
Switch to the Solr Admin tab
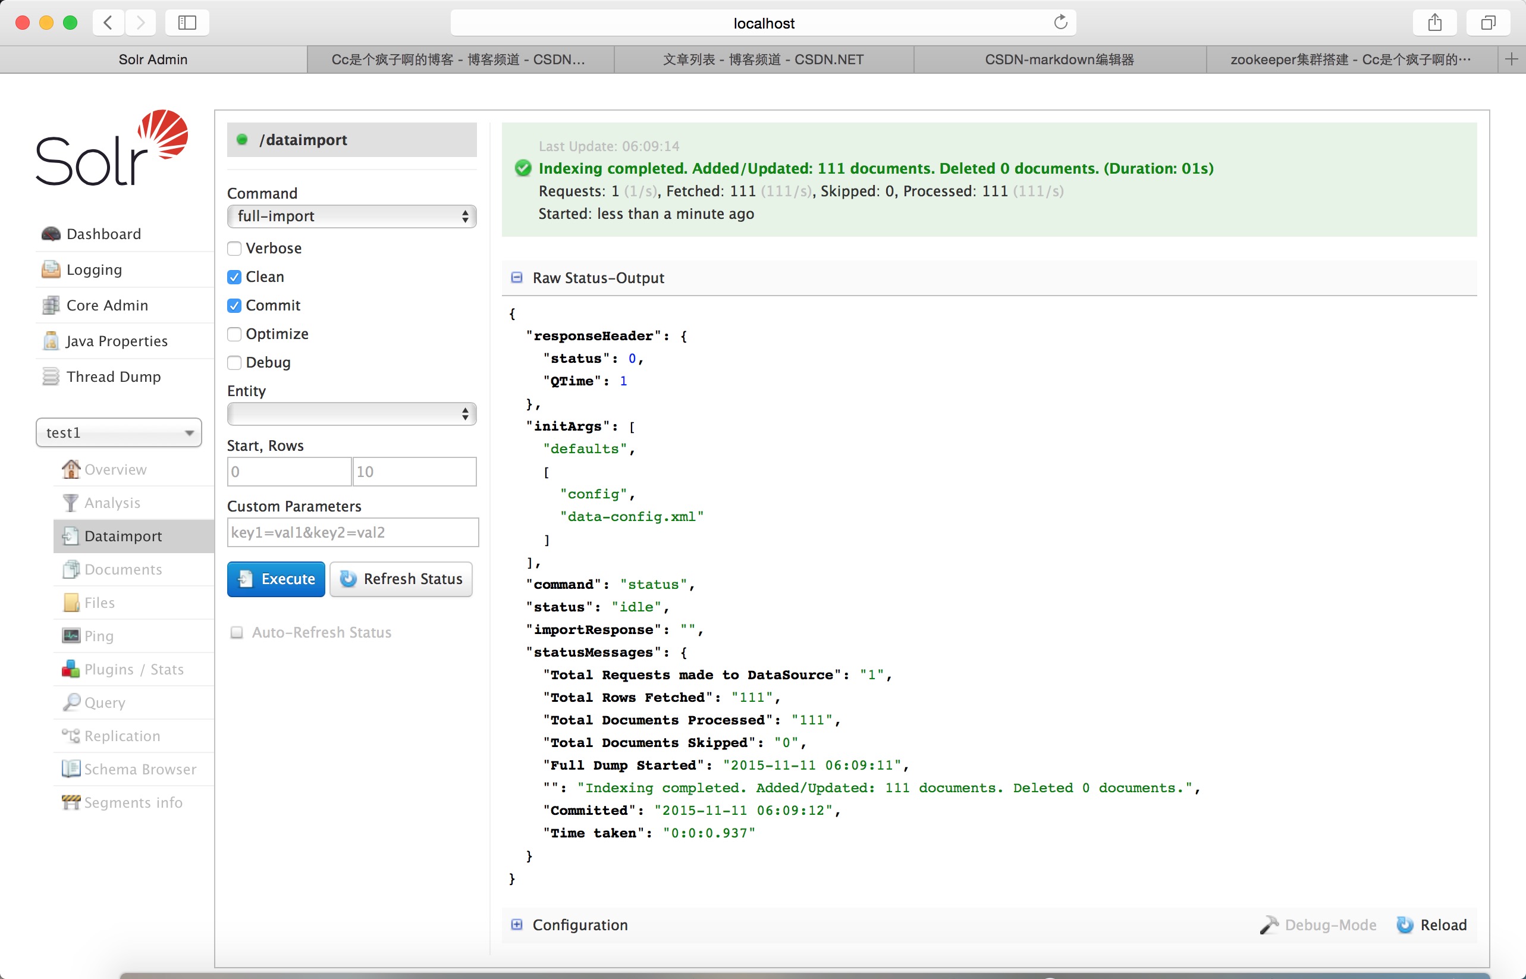coord(153,59)
